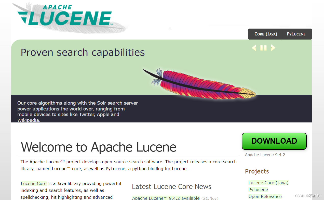324x200 pixels.
Task: Click the green DOWNLOAD button
Action: pos(274,141)
